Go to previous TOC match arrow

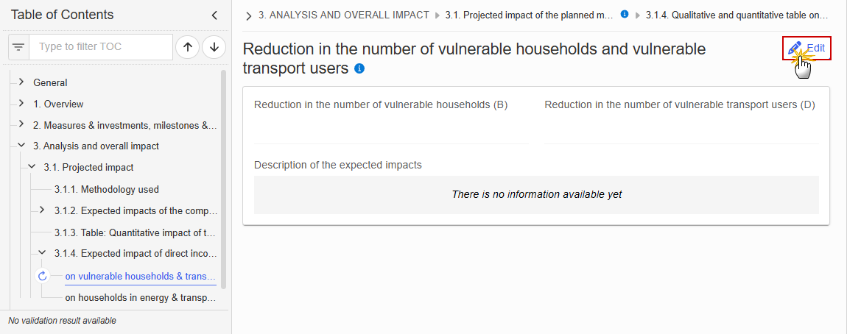pos(187,47)
